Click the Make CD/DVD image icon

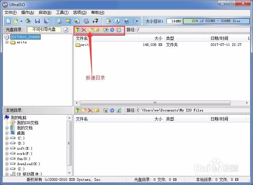[59, 21]
